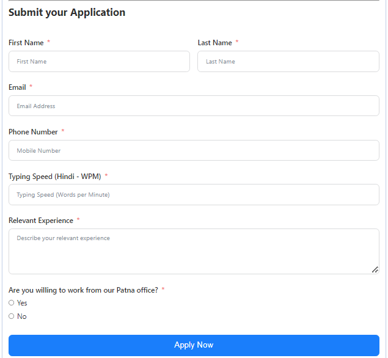This screenshot has width=388, height=358.
Task: Select the Mobile Number input field
Action: click(x=194, y=151)
